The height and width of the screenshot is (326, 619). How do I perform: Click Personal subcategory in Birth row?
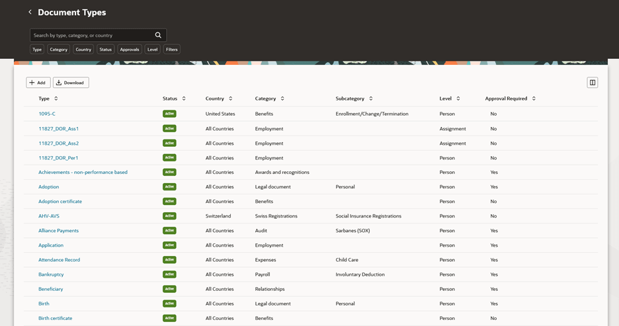(345, 304)
